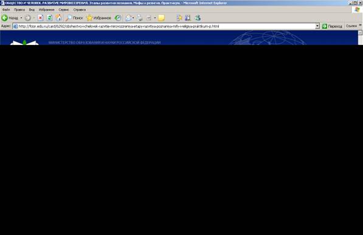Expand the Edit dropdown arrow
This screenshot has width=363, height=235.
pyautogui.click(x=155, y=18)
